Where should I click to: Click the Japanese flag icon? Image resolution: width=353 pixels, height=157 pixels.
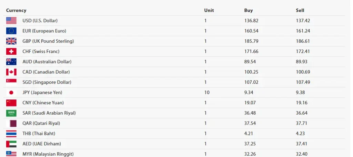[x=11, y=93]
